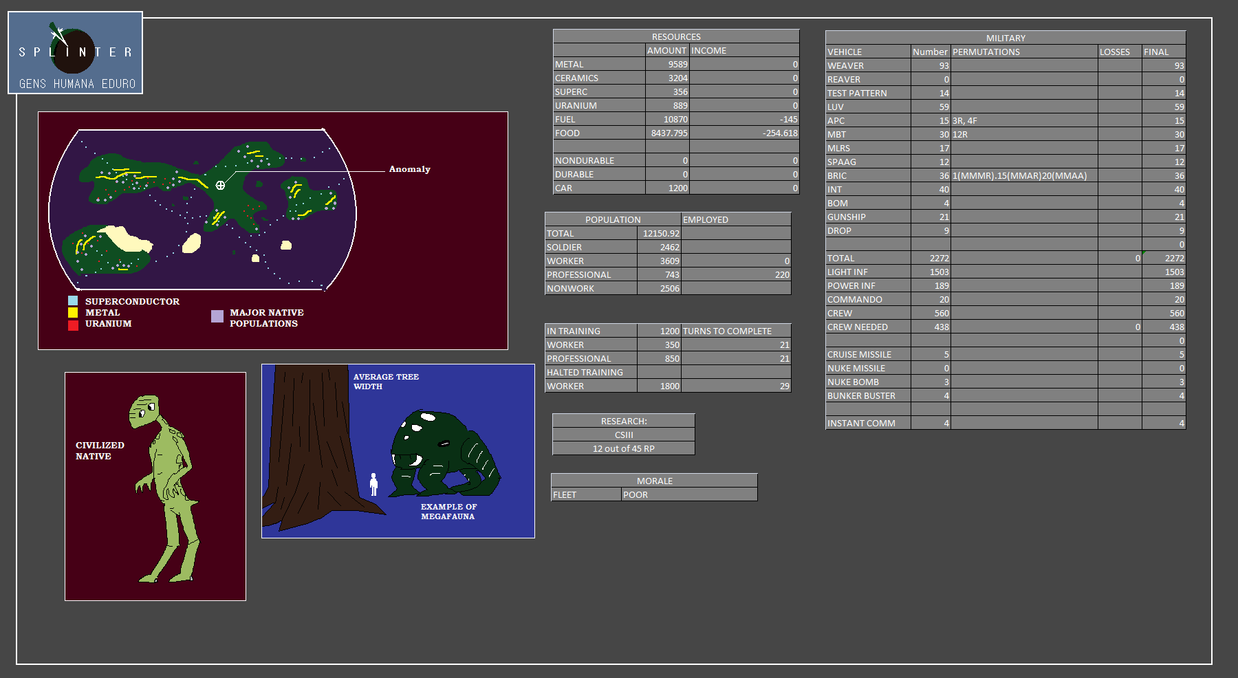Click the Anomaly label next to the map
The width and height of the screenshot is (1238, 678).
[409, 169]
